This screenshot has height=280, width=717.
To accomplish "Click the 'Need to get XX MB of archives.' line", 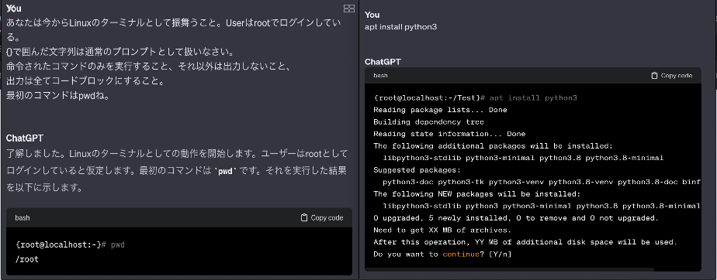I will click(x=442, y=230).
